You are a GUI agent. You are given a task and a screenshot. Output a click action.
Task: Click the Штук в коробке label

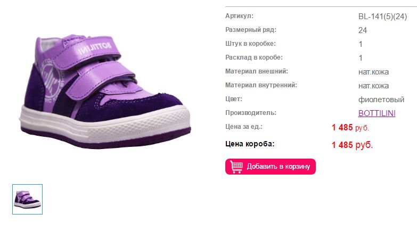click(x=250, y=44)
